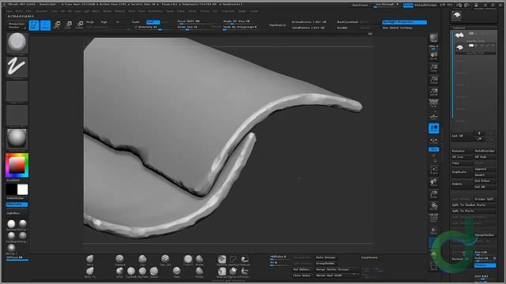506x284 pixels.
Task: Toggle the Floor grid icon
Action: (434, 116)
